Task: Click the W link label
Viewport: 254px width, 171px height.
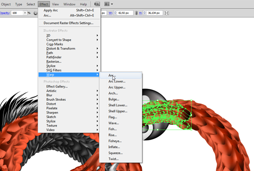Action: (110, 13)
